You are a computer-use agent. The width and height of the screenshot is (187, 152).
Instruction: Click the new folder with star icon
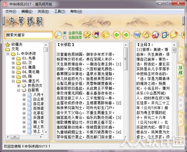(174, 35)
